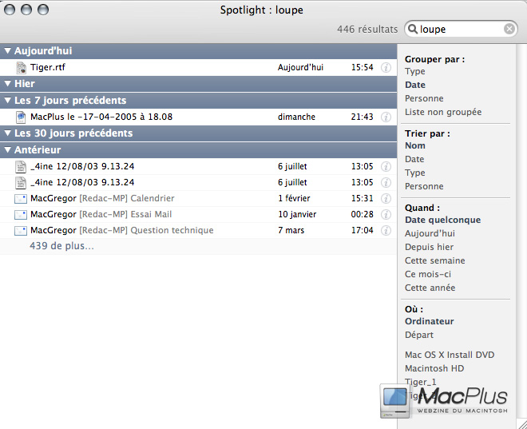527x429 pixels.
Task: Select MacGregor [Redac-MP] Calendrier message
Action: point(198,198)
